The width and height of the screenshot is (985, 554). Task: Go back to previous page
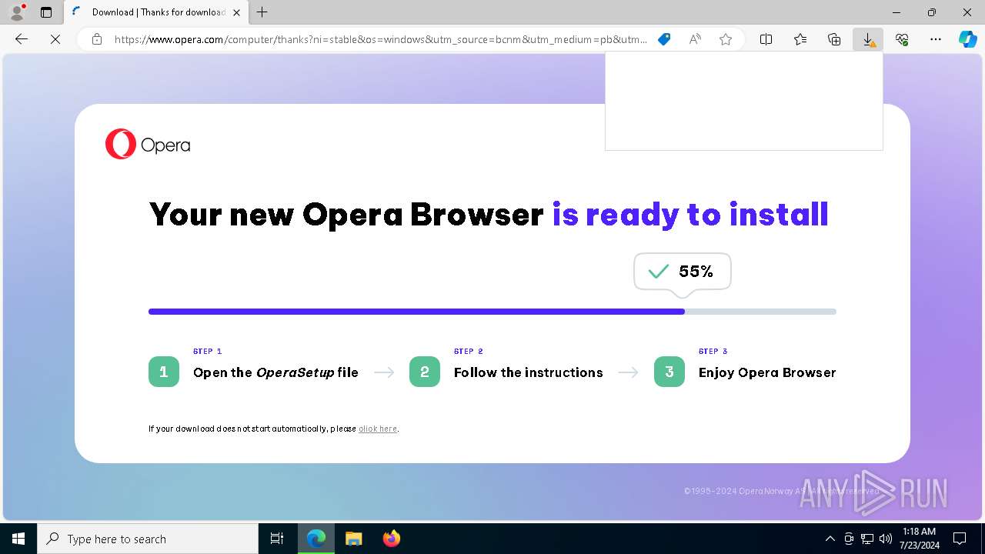(x=22, y=39)
